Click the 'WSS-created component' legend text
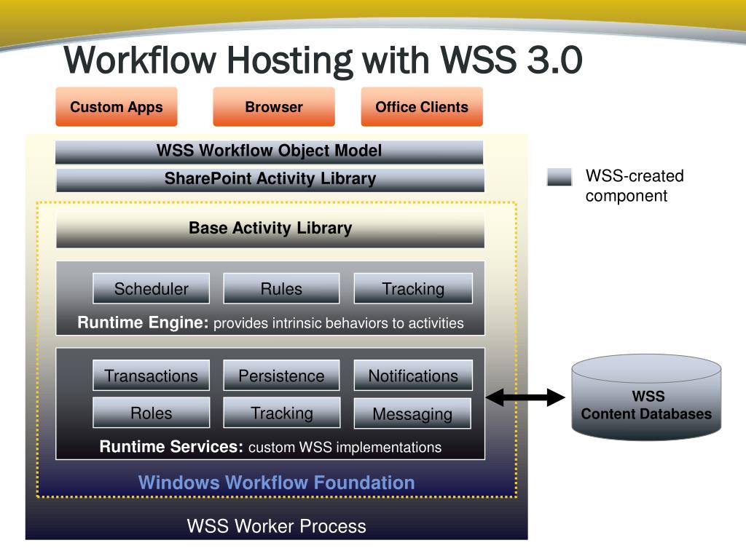The image size is (746, 559). (635, 186)
